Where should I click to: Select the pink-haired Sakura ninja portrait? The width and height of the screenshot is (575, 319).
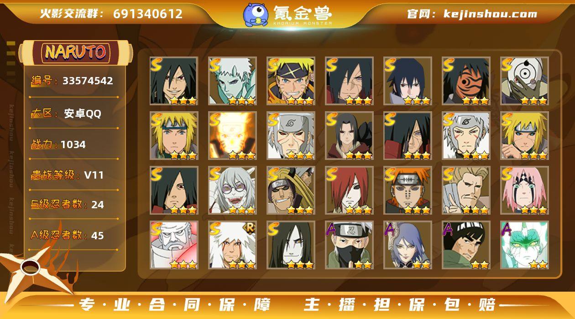(524, 190)
